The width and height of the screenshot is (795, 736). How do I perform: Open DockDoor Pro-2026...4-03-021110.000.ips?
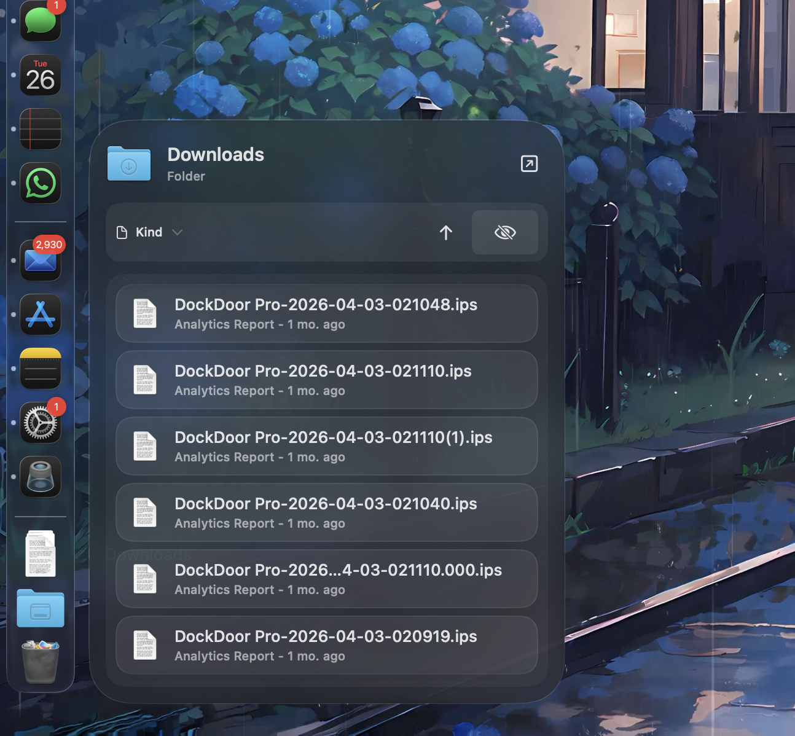(327, 579)
